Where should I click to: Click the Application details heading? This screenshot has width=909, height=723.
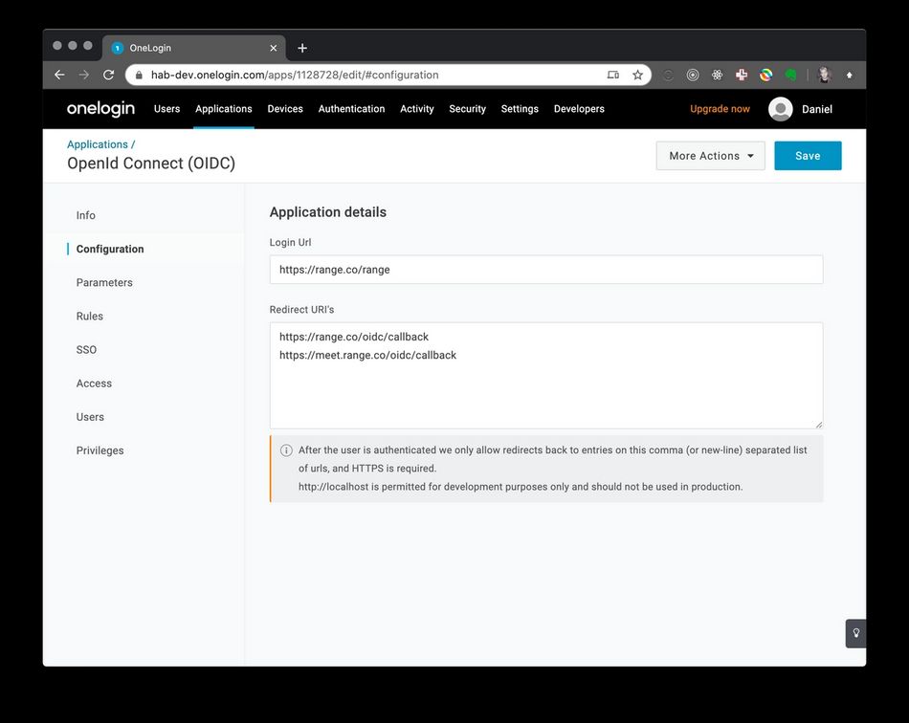click(327, 212)
